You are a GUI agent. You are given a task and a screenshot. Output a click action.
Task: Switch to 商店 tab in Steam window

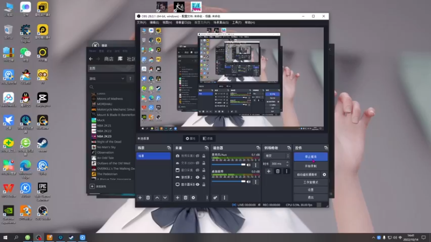coord(109,59)
